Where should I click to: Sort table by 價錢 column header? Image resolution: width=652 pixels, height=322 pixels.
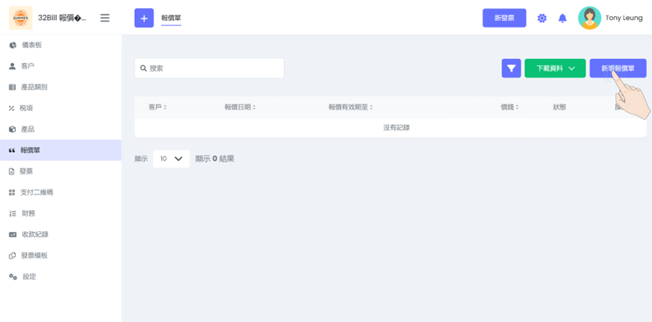pos(510,107)
